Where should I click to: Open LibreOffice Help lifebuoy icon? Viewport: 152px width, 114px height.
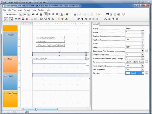123,14
